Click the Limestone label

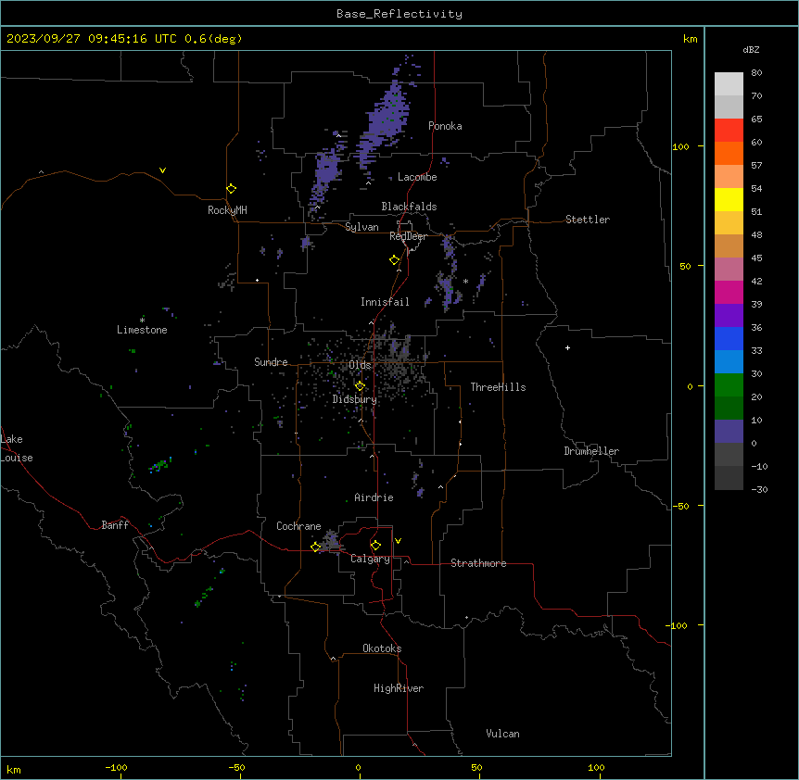coord(142,330)
